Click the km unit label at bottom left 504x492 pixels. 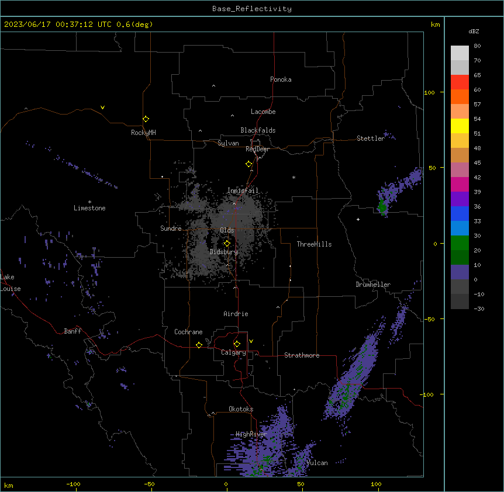[9, 485]
